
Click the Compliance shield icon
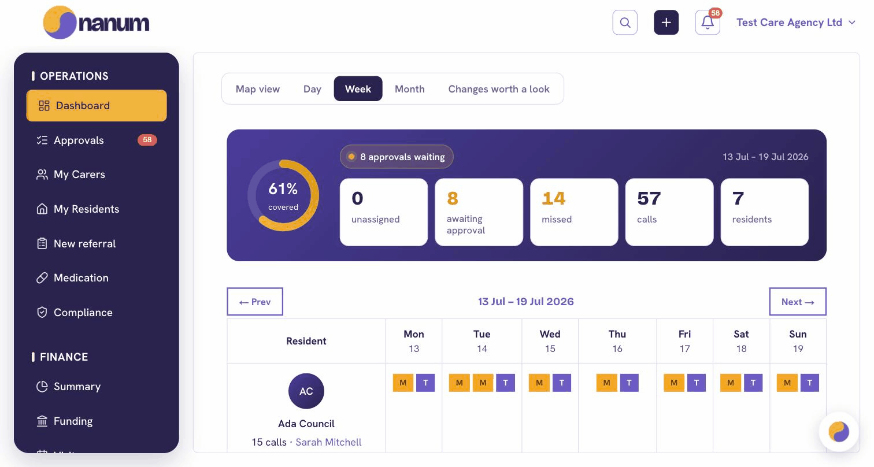(x=42, y=313)
